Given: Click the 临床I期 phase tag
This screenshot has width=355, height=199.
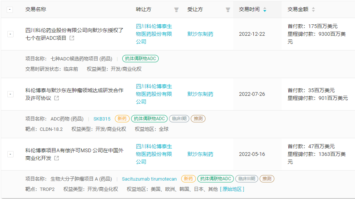Looking at the screenshot, I should 179,119.
